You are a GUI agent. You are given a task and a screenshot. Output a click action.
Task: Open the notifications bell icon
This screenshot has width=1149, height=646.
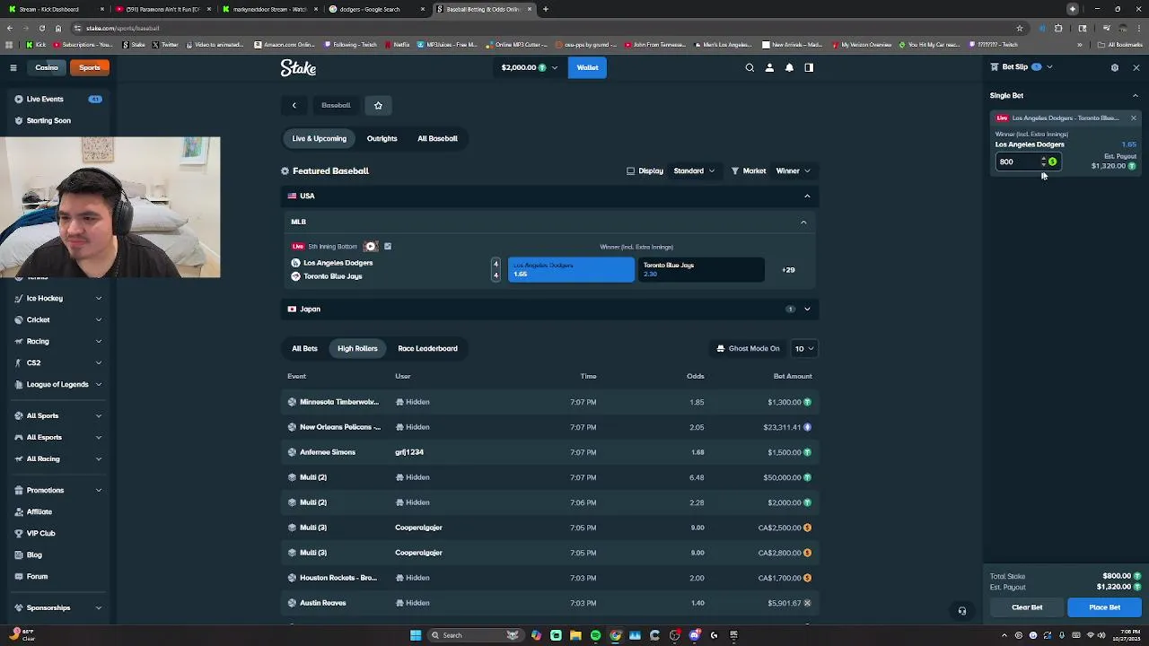coord(789,67)
